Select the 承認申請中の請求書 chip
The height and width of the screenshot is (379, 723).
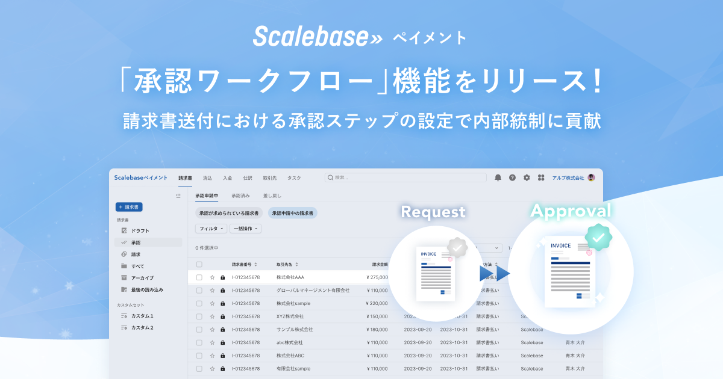293,213
